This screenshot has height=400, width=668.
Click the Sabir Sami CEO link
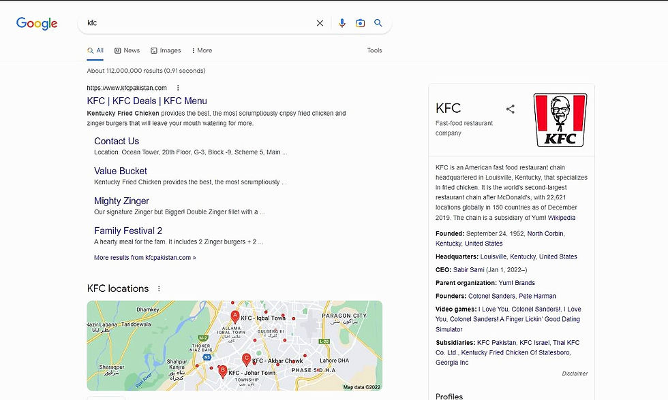click(469, 270)
